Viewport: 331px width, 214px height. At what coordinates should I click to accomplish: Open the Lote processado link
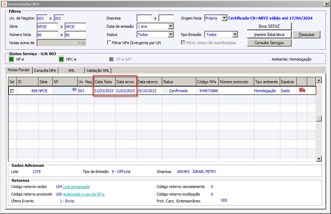point(76,187)
